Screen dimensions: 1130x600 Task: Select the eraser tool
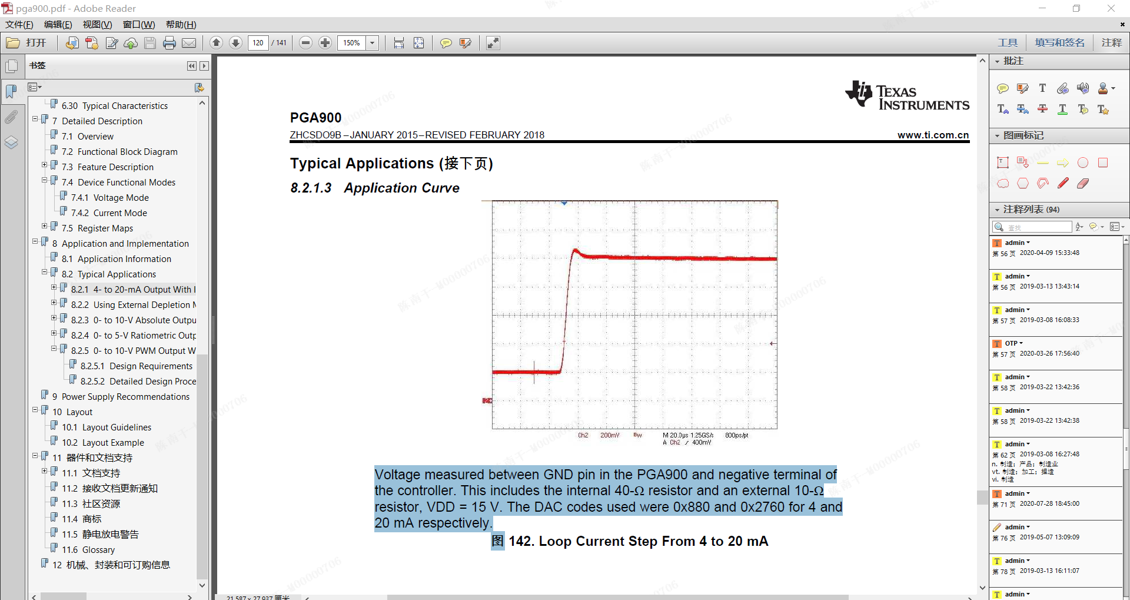pyautogui.click(x=1082, y=183)
